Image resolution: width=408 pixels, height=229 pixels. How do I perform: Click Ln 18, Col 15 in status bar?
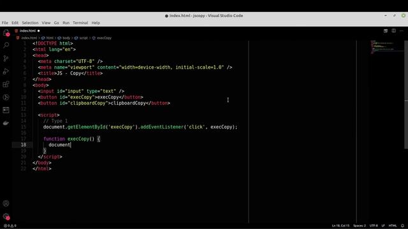pyautogui.click(x=340, y=226)
